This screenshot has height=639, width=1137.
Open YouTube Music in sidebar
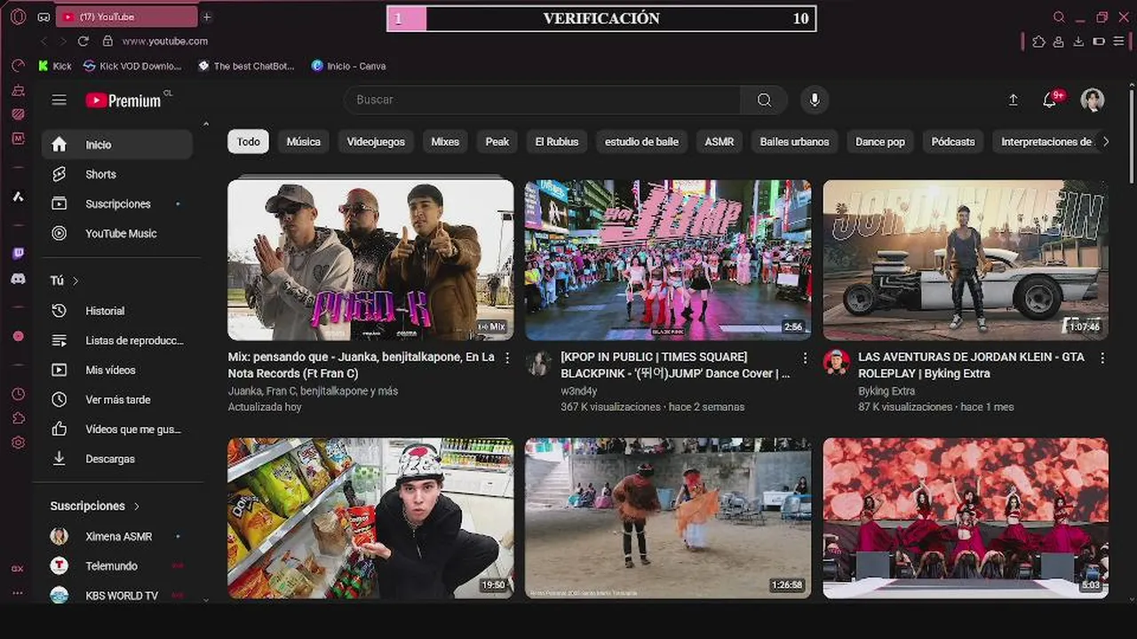117,233
